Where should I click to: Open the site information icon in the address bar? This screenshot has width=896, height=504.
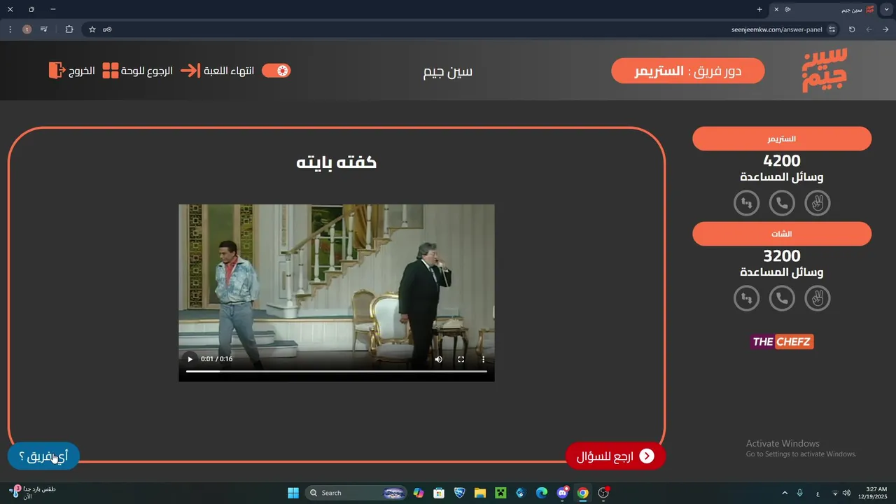832,29
